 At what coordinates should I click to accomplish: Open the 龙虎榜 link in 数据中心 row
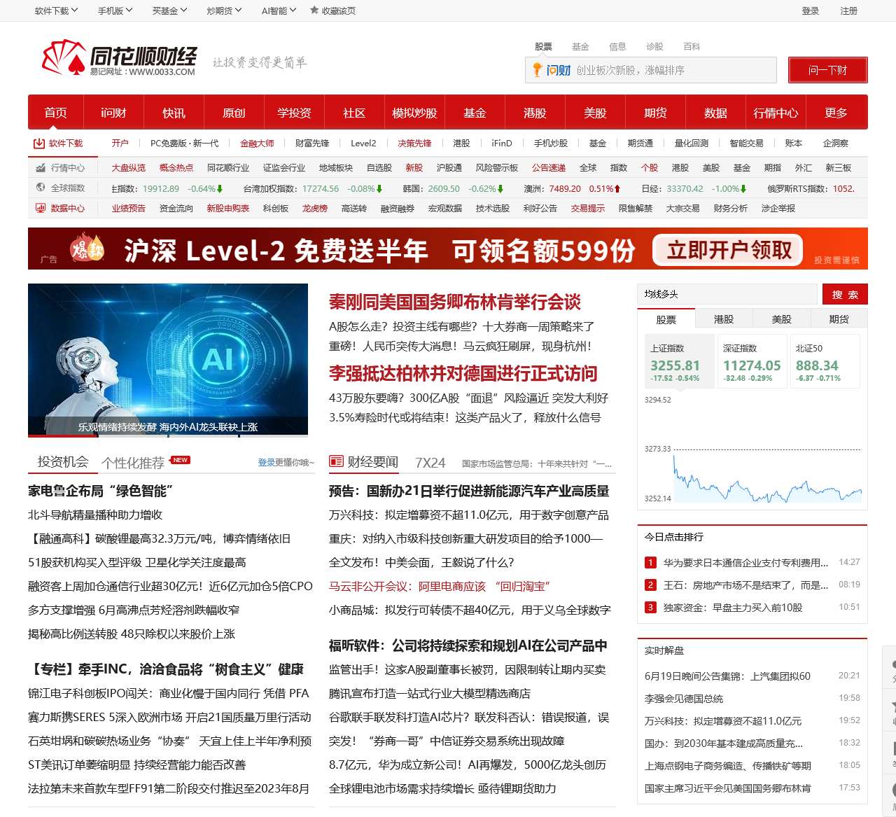(x=314, y=208)
